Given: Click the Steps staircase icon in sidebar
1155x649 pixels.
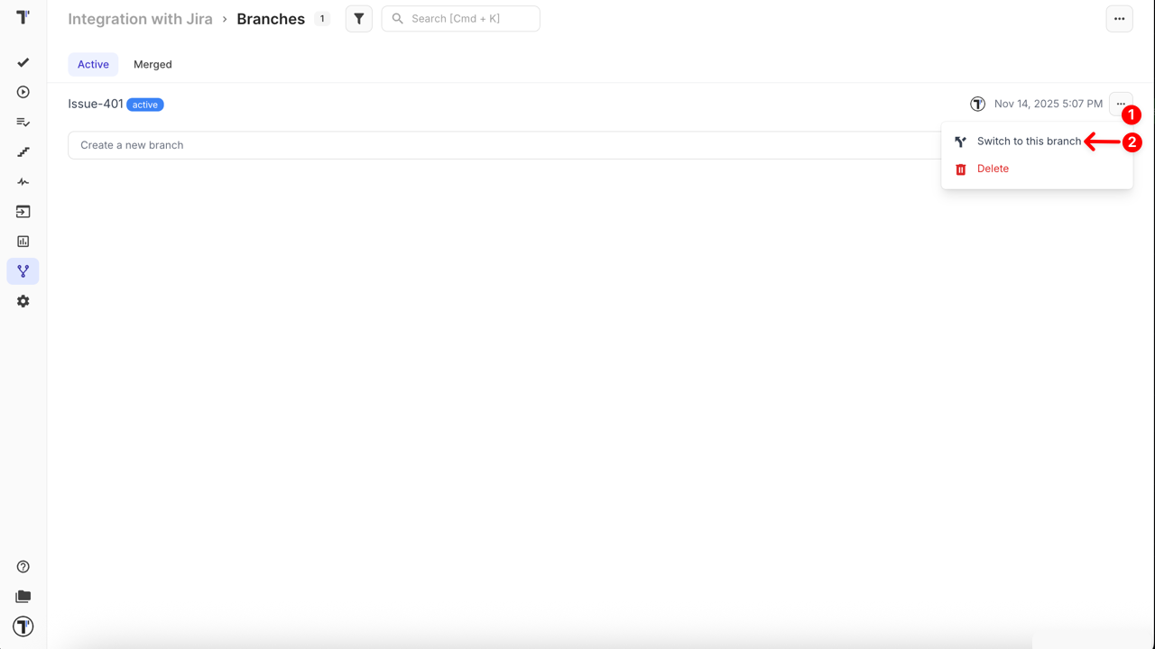Looking at the screenshot, I should [23, 151].
